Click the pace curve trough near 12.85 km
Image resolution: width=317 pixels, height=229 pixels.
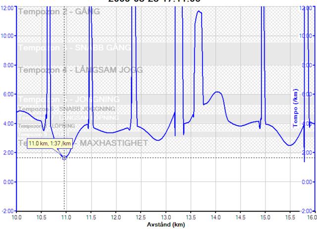click(x=158, y=140)
